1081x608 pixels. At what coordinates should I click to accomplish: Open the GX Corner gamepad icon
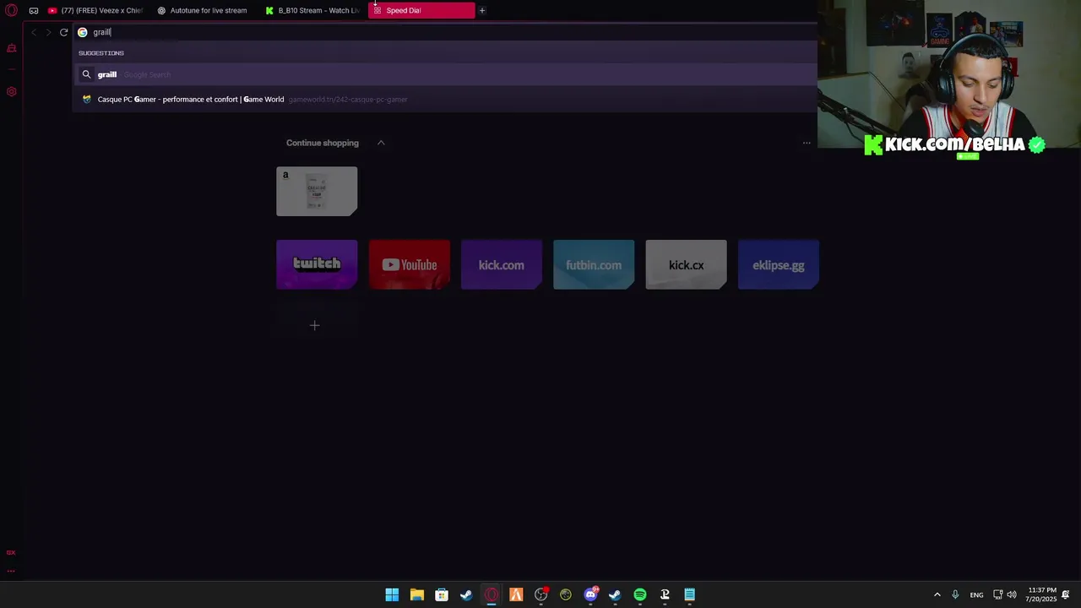[34, 10]
